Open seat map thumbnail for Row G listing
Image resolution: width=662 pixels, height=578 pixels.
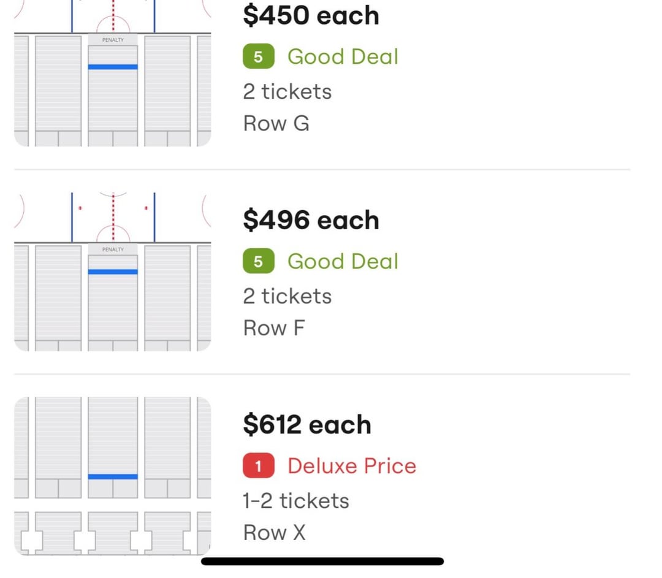(112, 73)
